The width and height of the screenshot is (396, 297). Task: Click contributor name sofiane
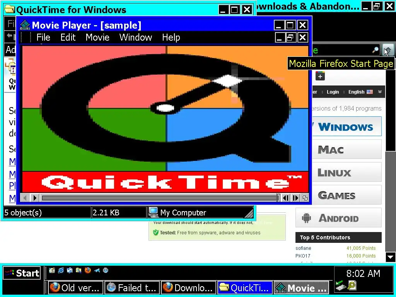click(303, 248)
